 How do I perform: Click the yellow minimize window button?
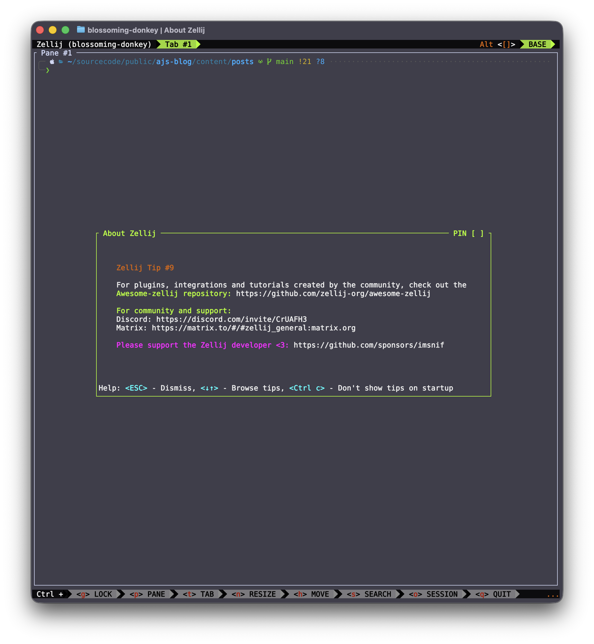(x=53, y=30)
